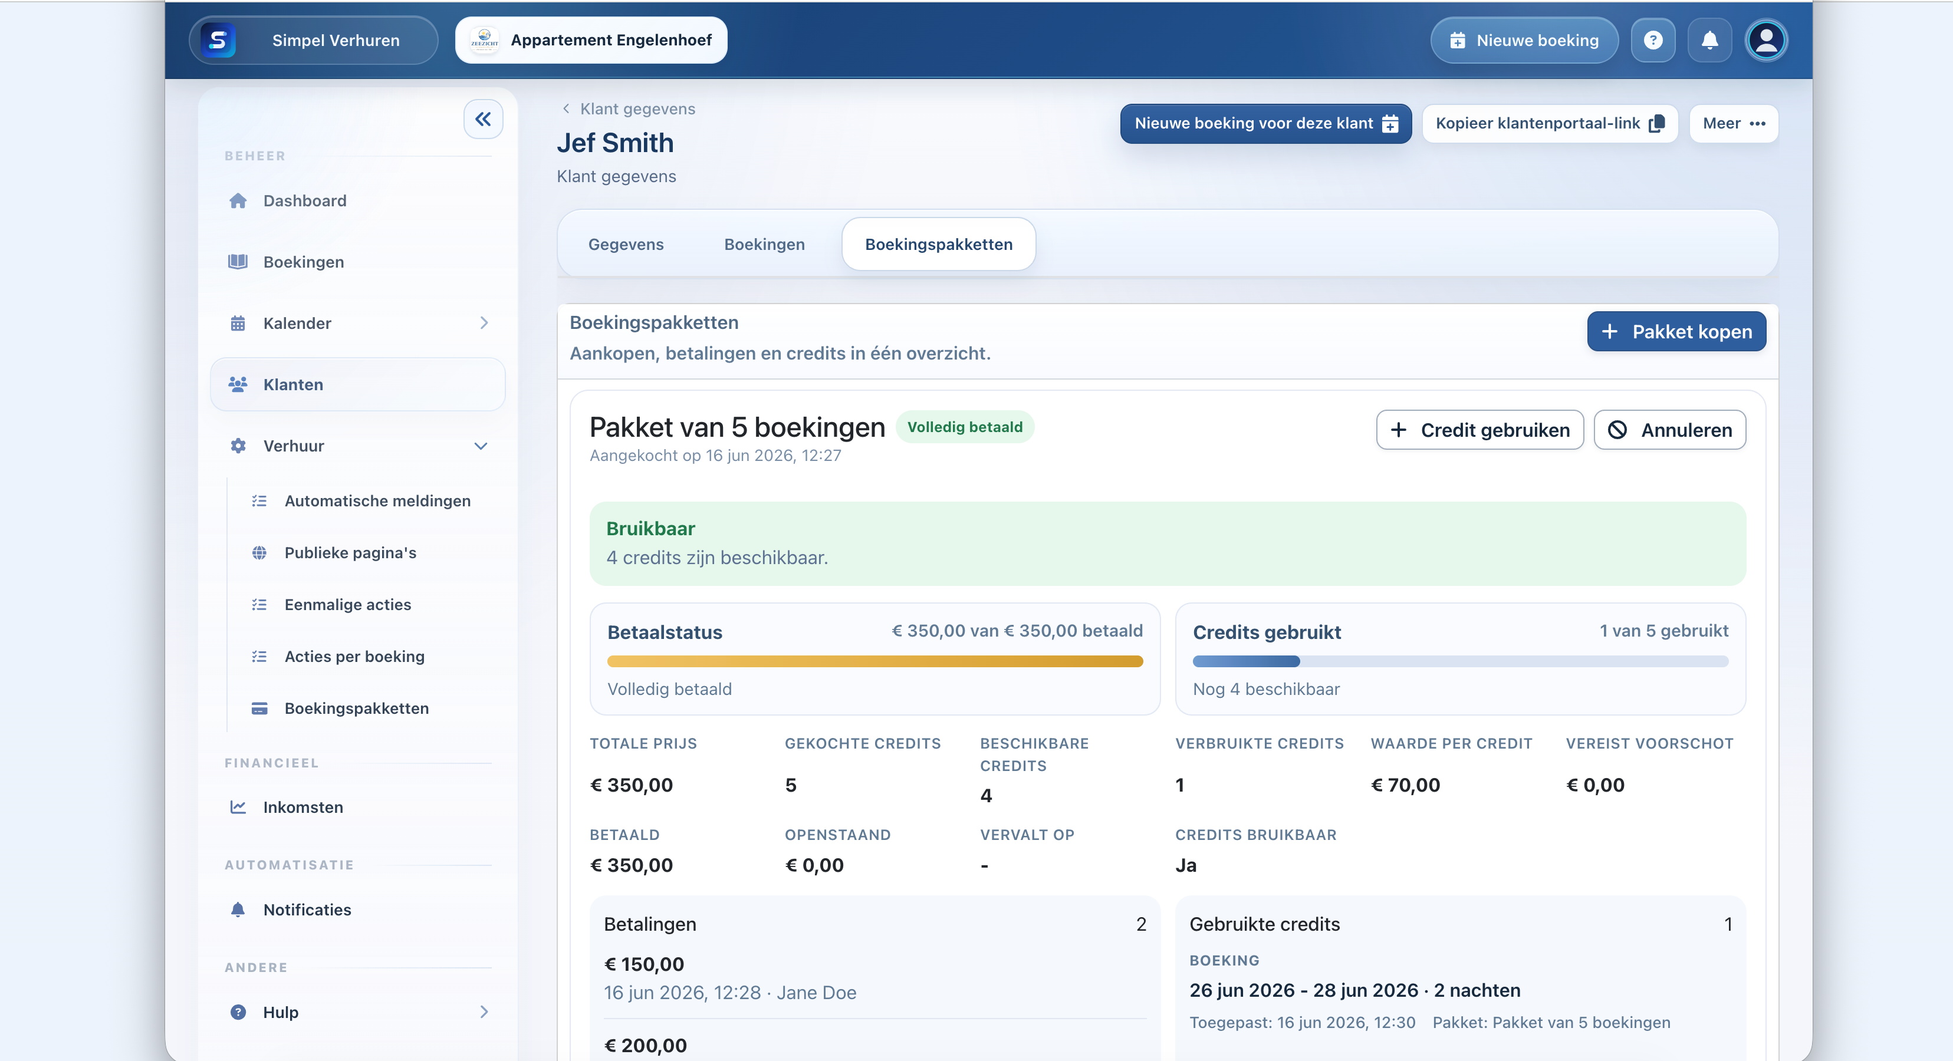Select the Appartement Engelenhoof property switcher

click(591, 40)
